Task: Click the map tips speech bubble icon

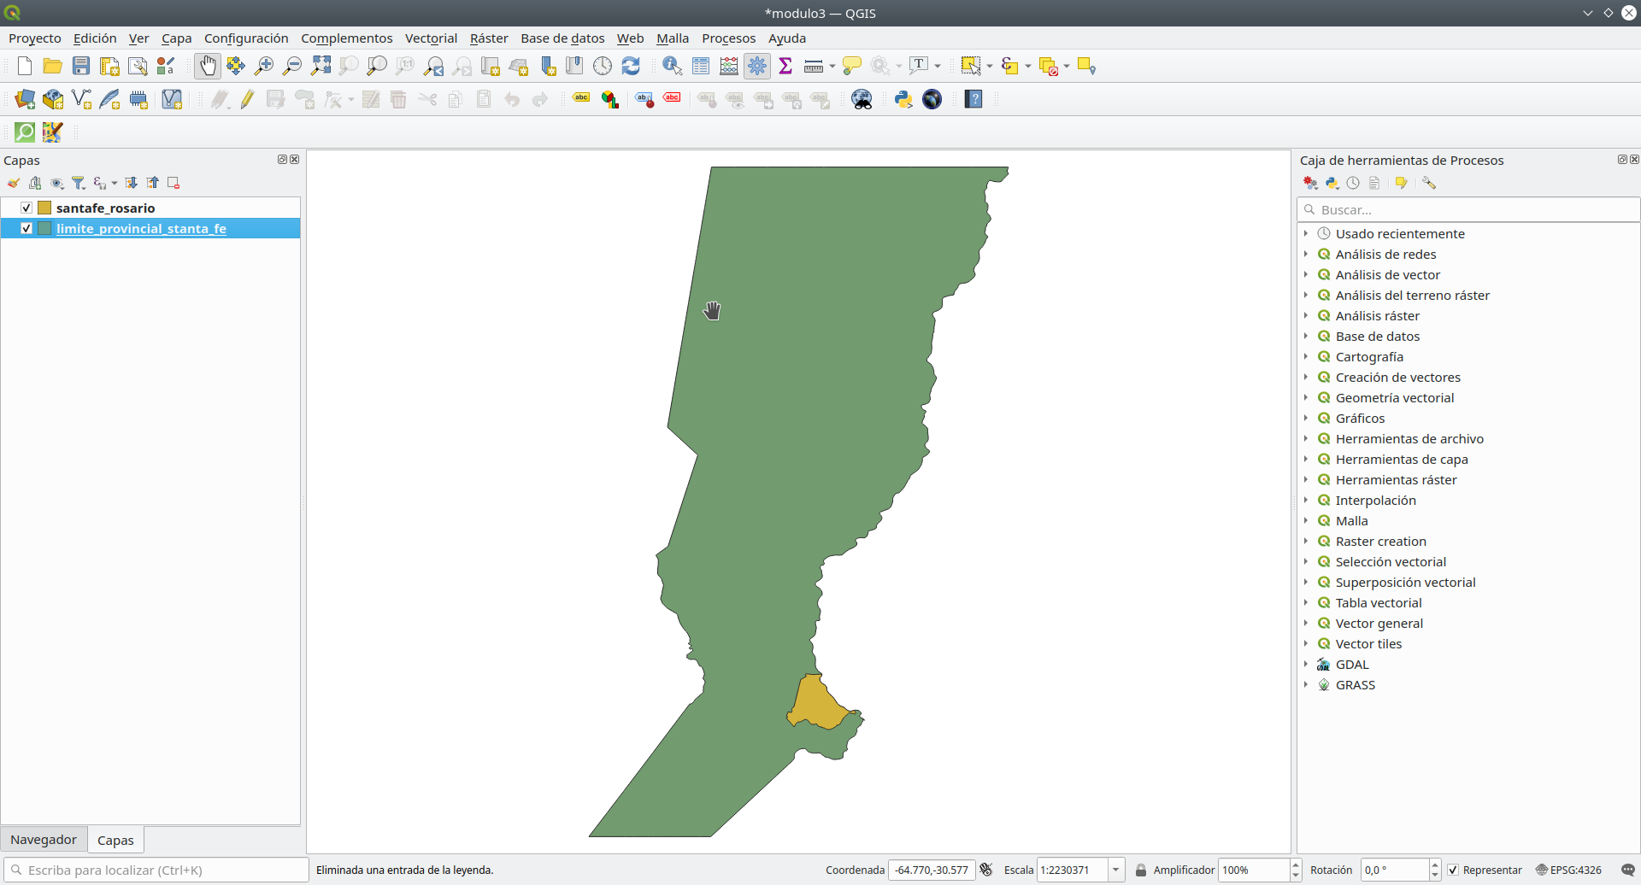Action: pos(852,66)
